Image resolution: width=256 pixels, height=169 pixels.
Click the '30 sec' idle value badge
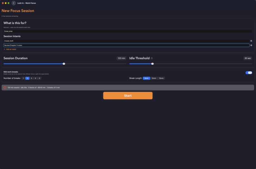(247, 58)
